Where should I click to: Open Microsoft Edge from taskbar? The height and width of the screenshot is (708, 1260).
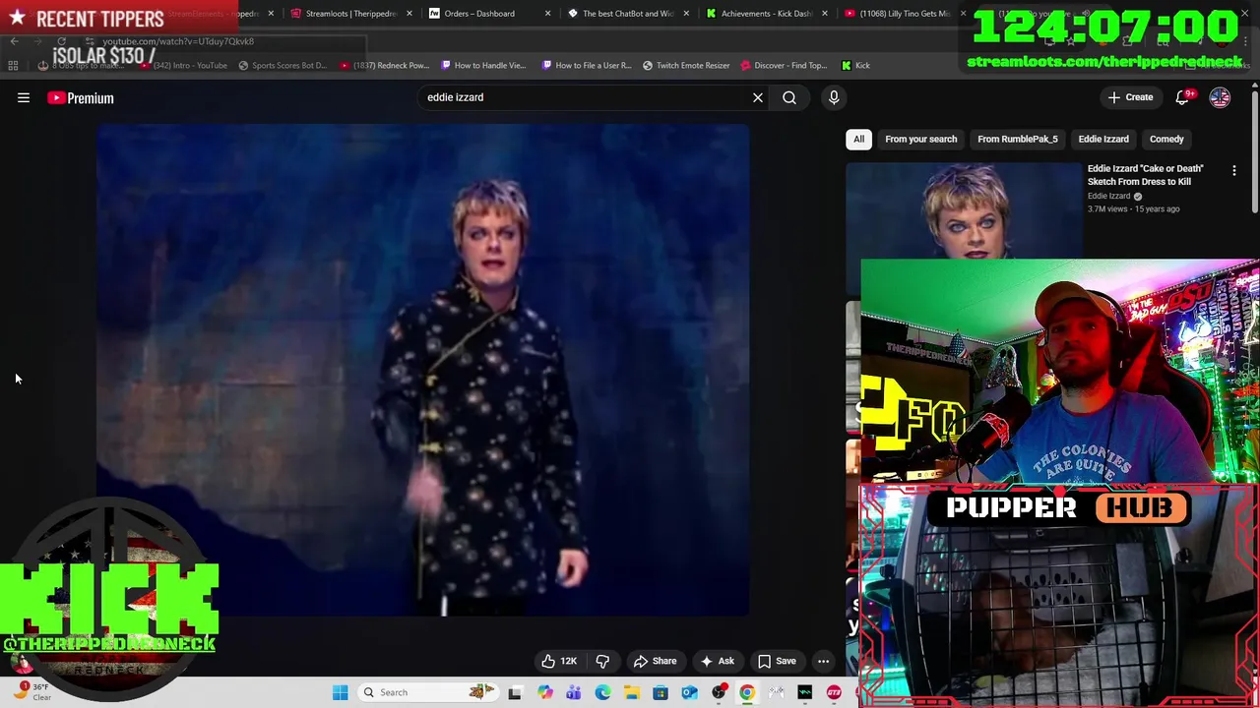(x=602, y=692)
